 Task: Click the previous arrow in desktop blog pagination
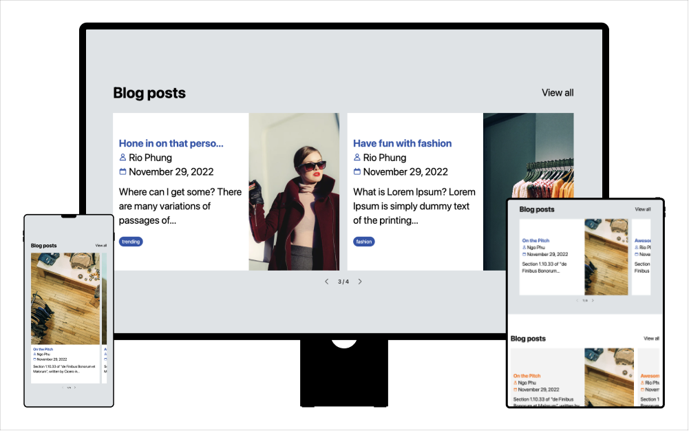(326, 282)
